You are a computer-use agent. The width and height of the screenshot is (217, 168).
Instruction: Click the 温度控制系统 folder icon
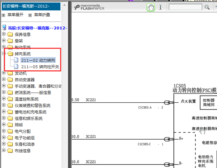click(x=10, y=99)
